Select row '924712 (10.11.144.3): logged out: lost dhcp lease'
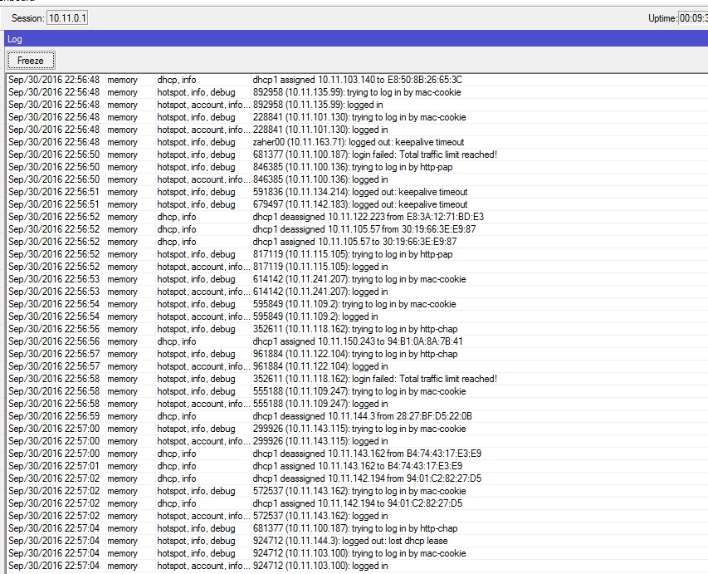Viewport: 708px width, 574px height. click(x=357, y=541)
